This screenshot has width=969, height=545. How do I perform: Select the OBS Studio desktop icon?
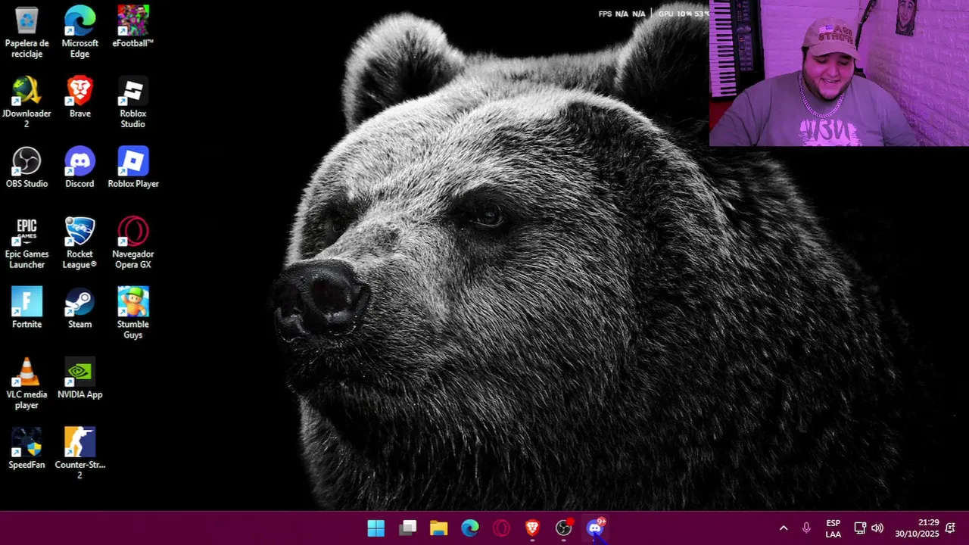(x=26, y=167)
